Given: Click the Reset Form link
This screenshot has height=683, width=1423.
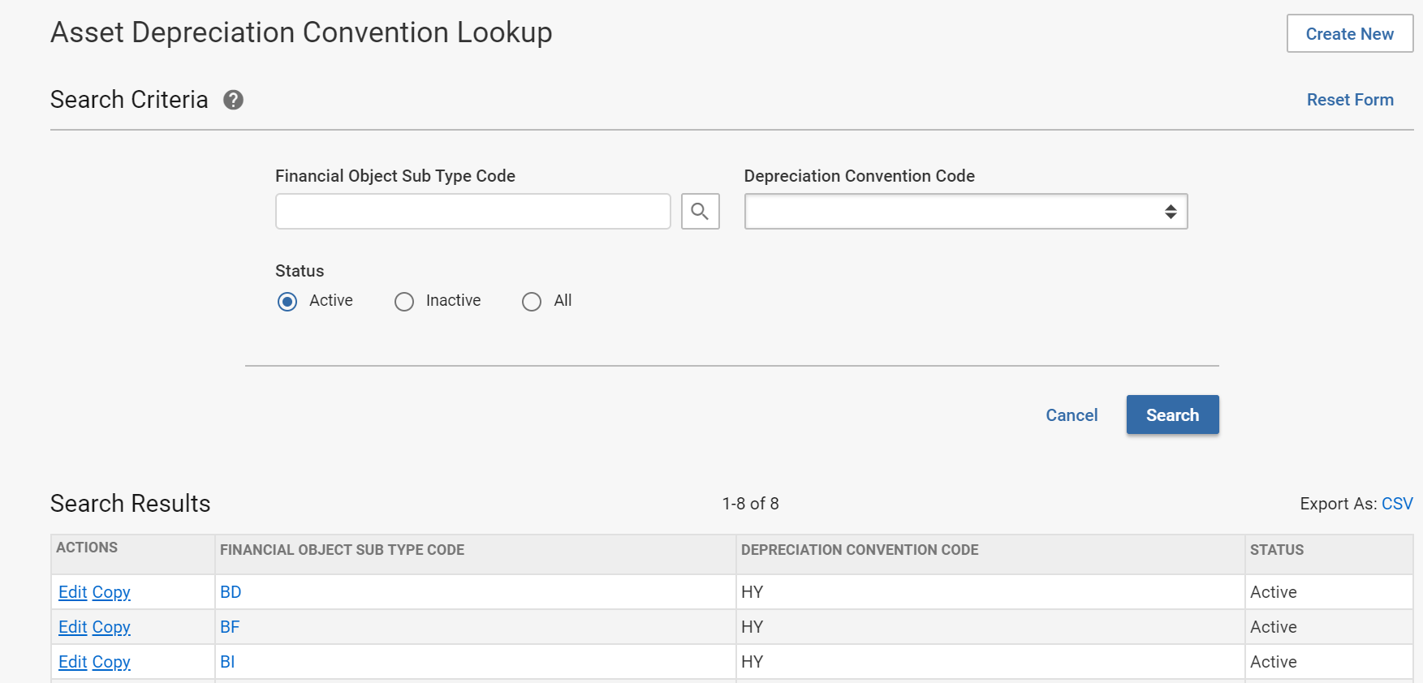Looking at the screenshot, I should click(1349, 100).
